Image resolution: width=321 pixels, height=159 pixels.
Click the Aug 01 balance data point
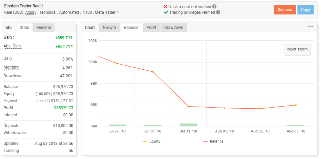coord(224,108)
